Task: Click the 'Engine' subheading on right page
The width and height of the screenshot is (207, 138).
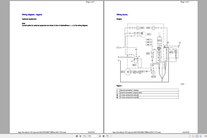Action: tap(119, 19)
